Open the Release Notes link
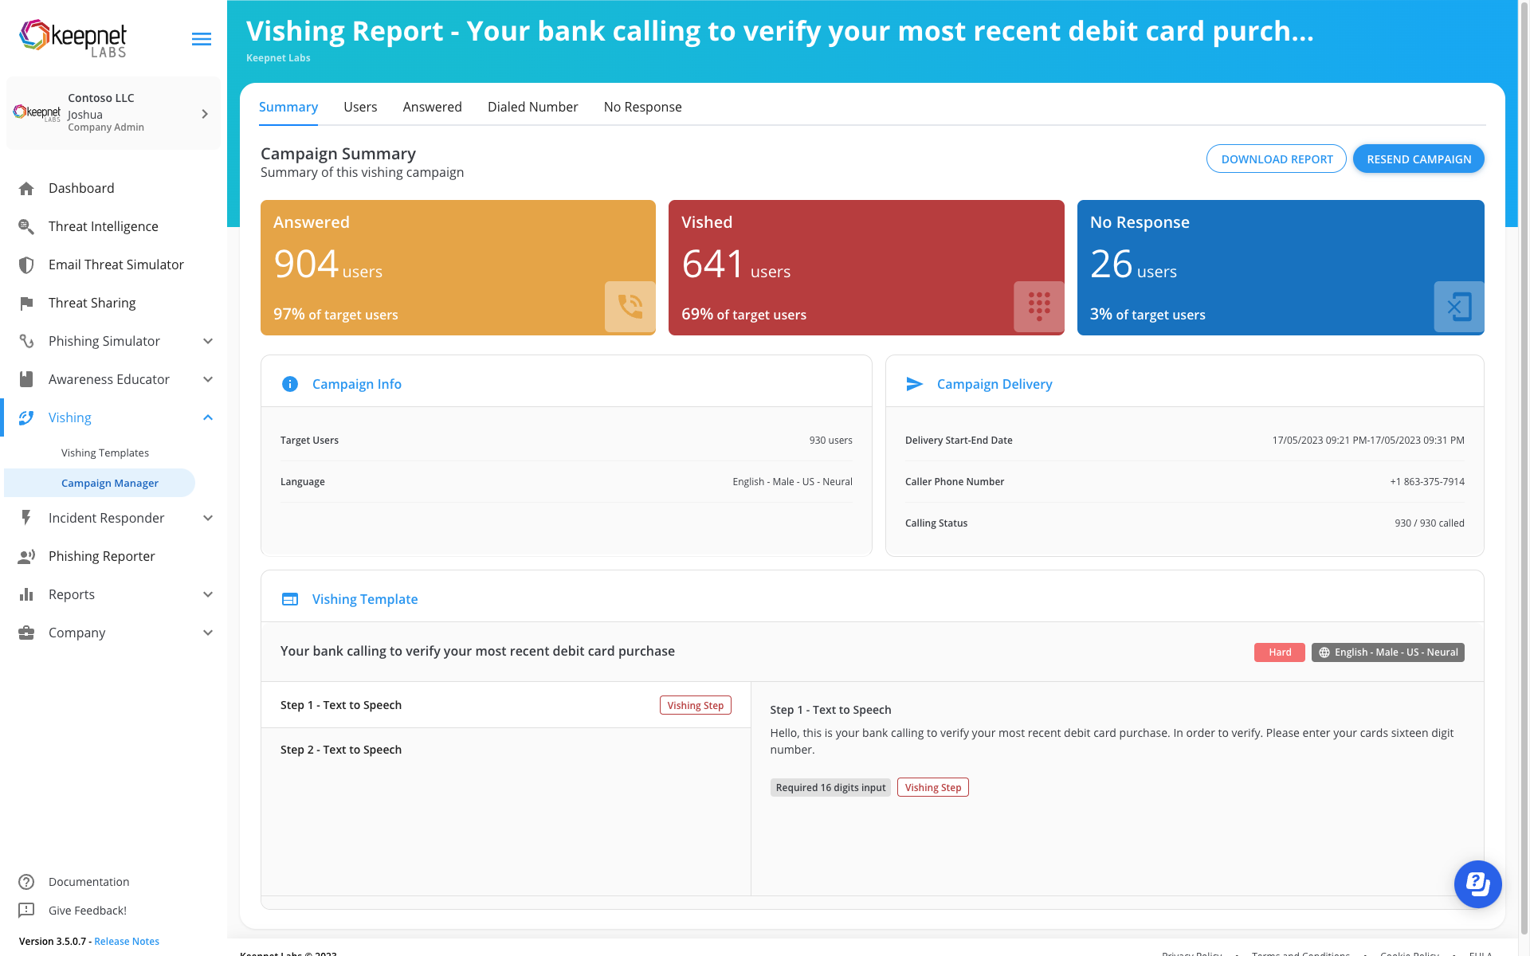Screen dimensions: 1530x956 [126, 941]
